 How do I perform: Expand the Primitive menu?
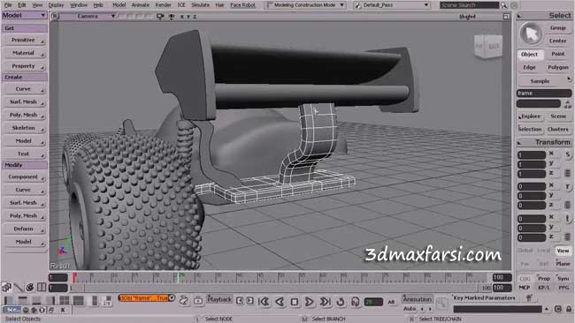pyautogui.click(x=24, y=40)
